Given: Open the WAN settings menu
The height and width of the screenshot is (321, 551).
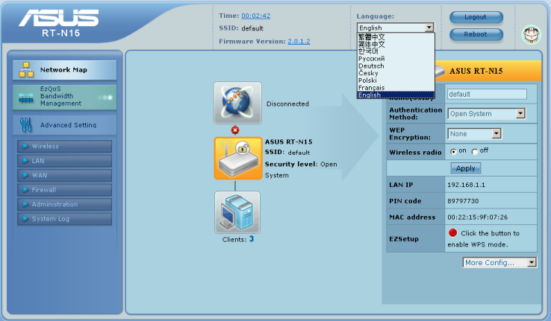Looking at the screenshot, I should coord(65,175).
